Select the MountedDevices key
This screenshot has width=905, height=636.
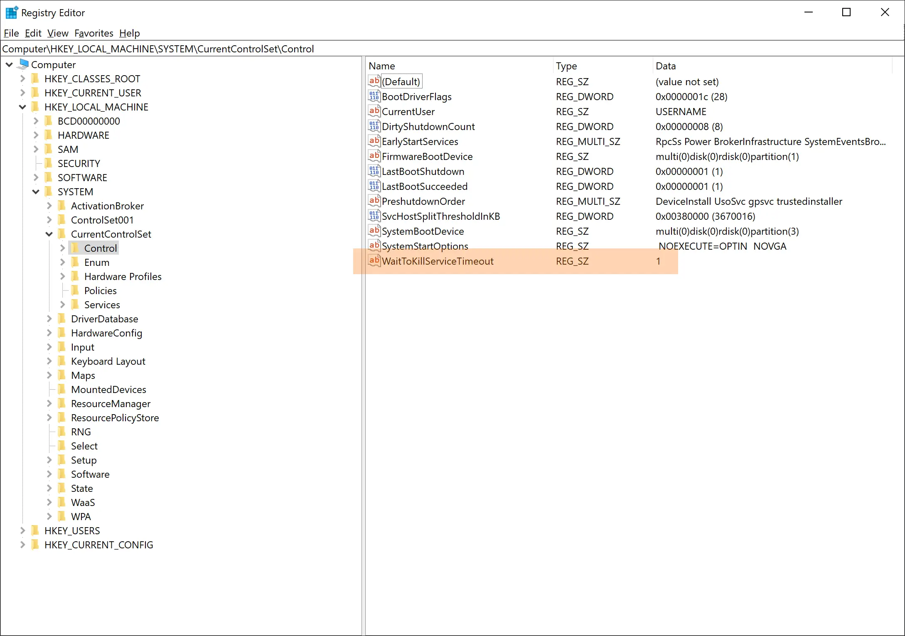click(108, 389)
